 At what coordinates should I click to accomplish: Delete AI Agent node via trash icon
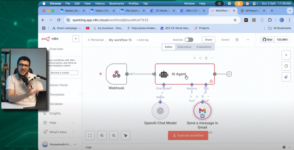point(206,58)
